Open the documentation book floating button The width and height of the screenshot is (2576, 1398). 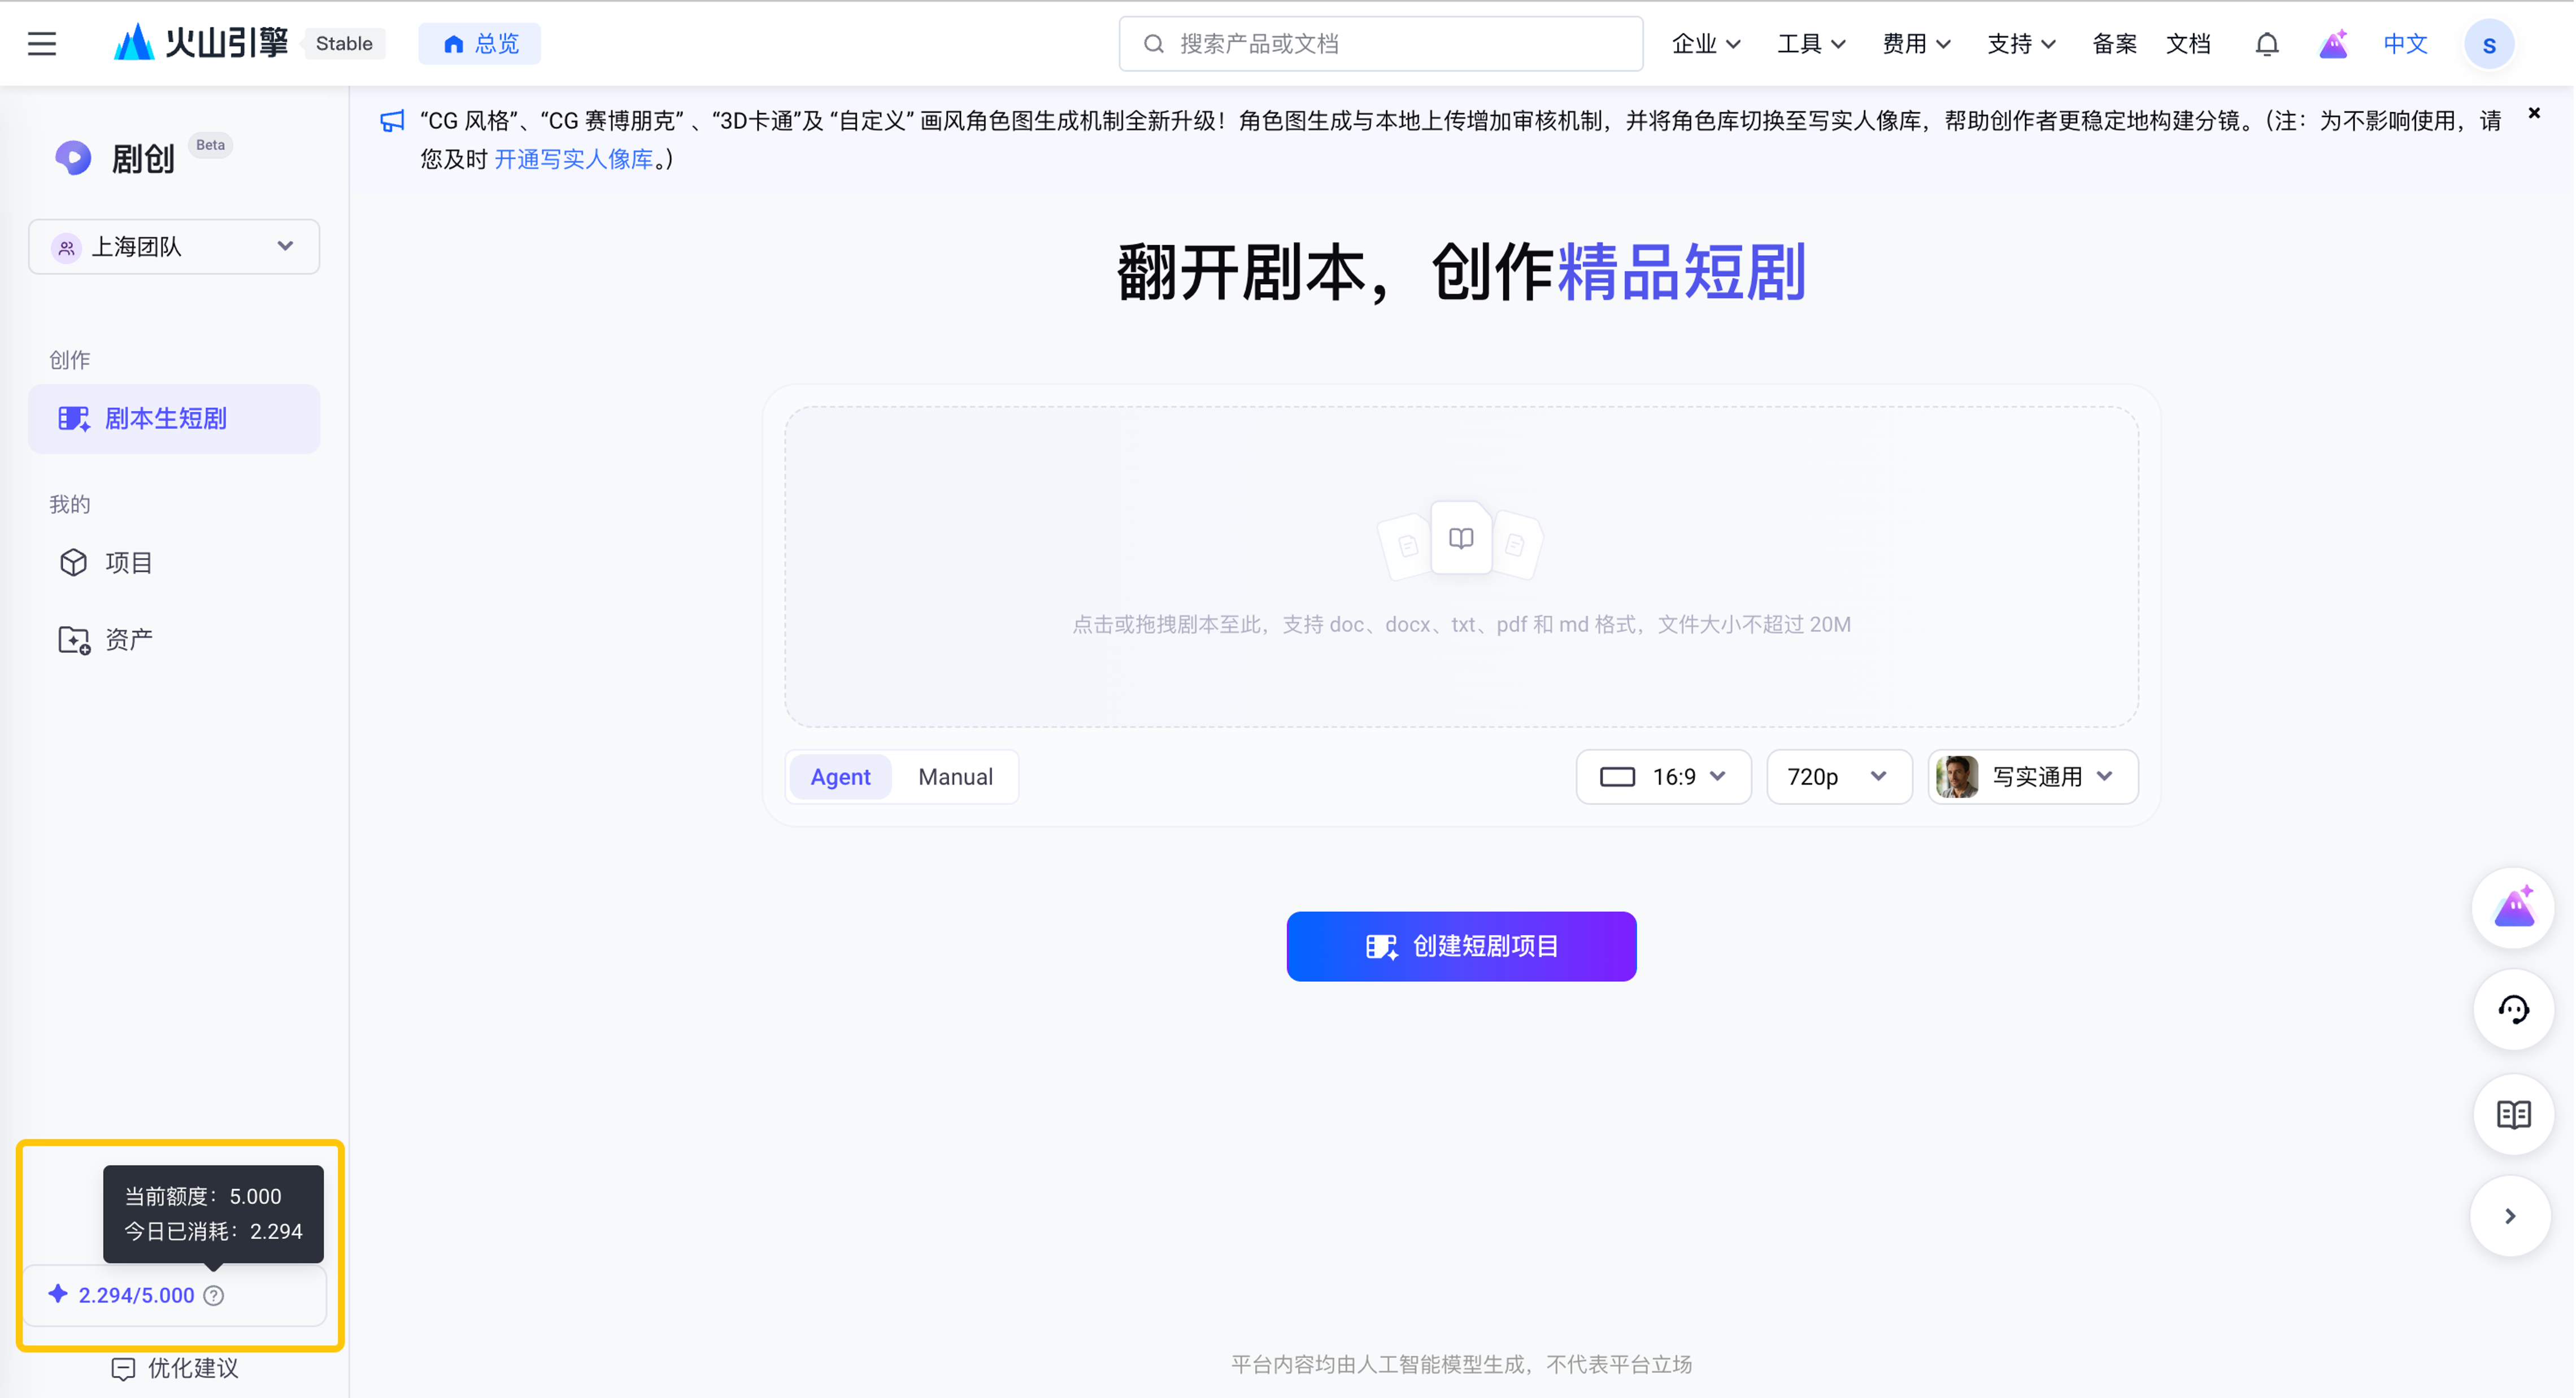2513,1114
